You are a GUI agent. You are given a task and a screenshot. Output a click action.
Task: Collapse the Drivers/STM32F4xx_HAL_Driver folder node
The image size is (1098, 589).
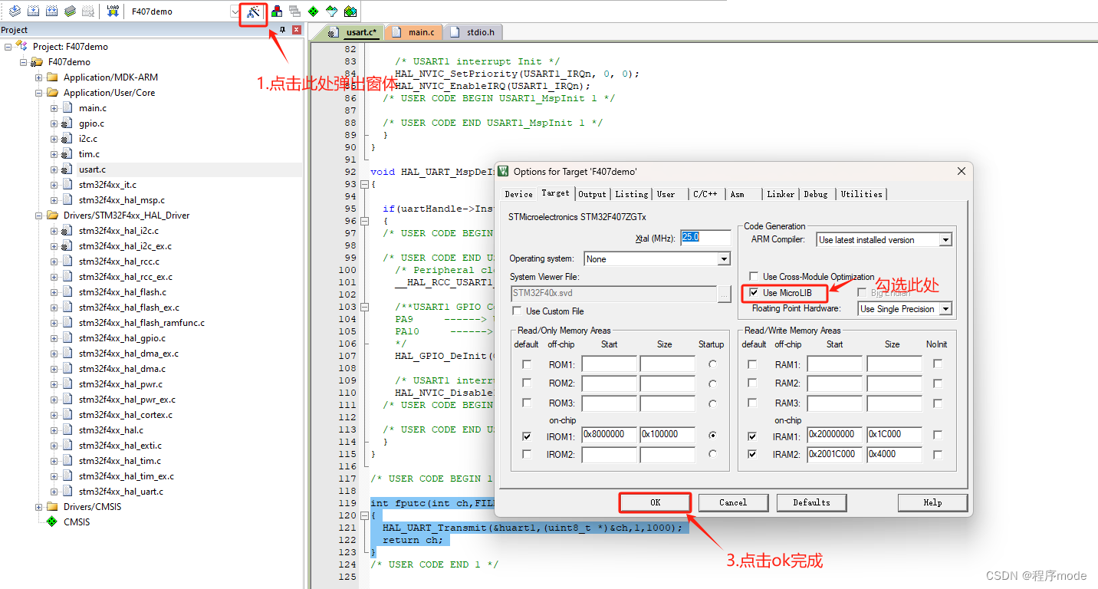pos(38,216)
